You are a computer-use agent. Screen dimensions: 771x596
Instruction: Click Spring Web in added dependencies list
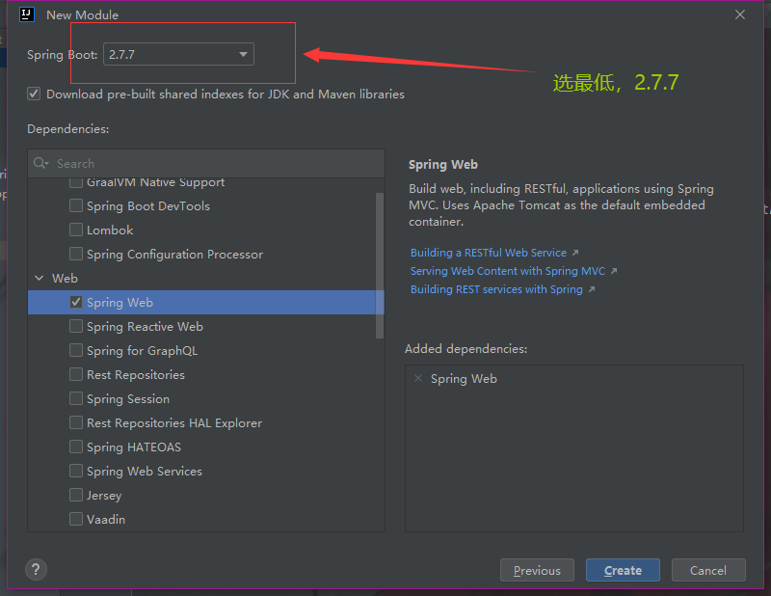(x=464, y=378)
